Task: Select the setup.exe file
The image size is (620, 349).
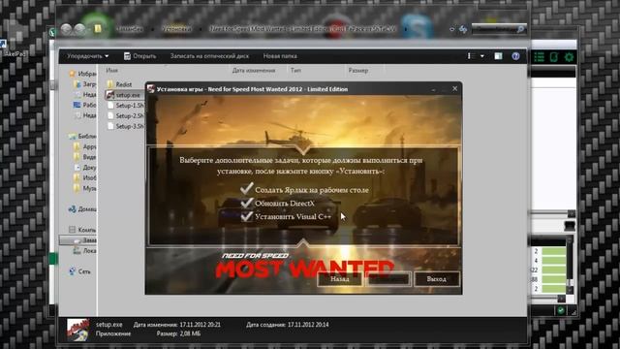Action: [x=123, y=95]
